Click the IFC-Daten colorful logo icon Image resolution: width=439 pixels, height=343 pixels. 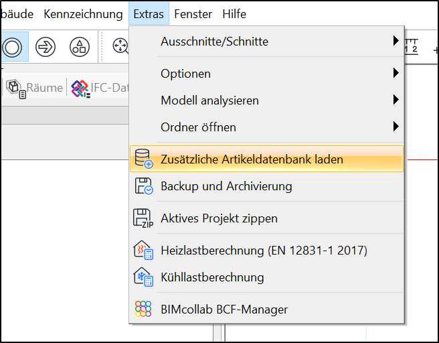(80, 89)
